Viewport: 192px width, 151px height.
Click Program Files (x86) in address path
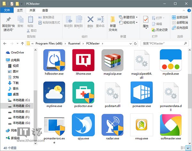point(49,44)
